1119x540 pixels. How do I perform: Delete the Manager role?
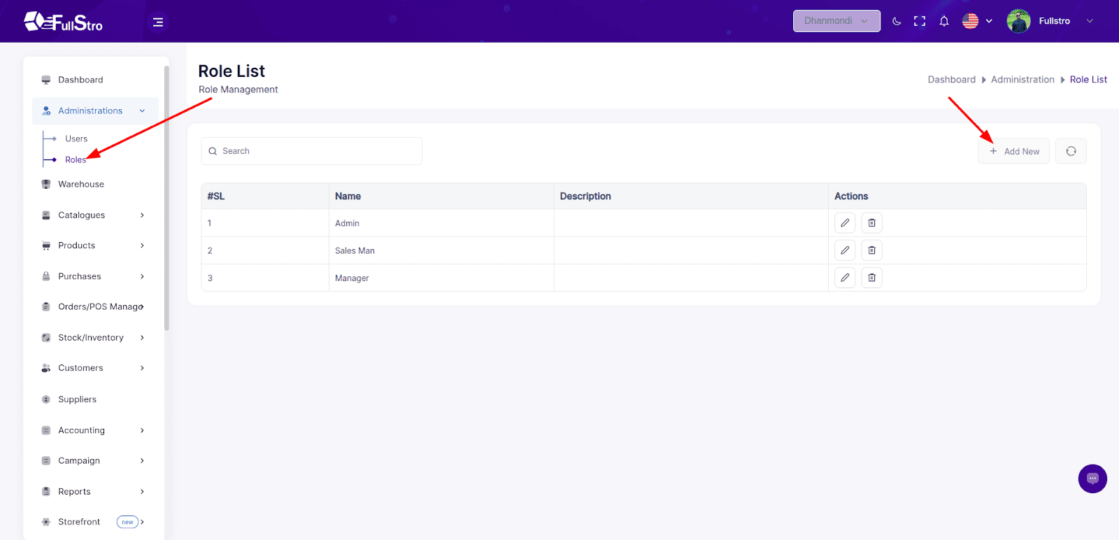coord(871,278)
